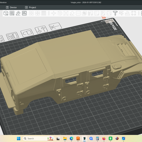Click the green app icon in taskbar
This screenshot has width=142, height=142.
(x=110, y=138)
